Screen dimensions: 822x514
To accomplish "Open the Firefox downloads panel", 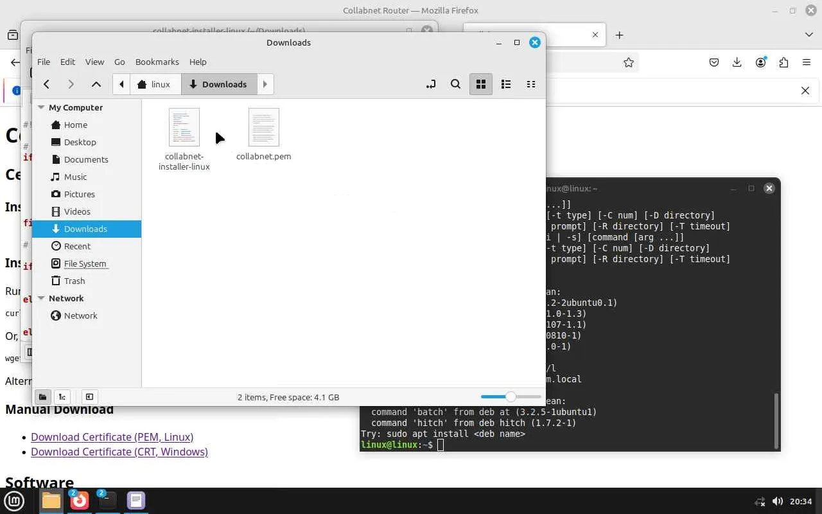I will click(737, 62).
